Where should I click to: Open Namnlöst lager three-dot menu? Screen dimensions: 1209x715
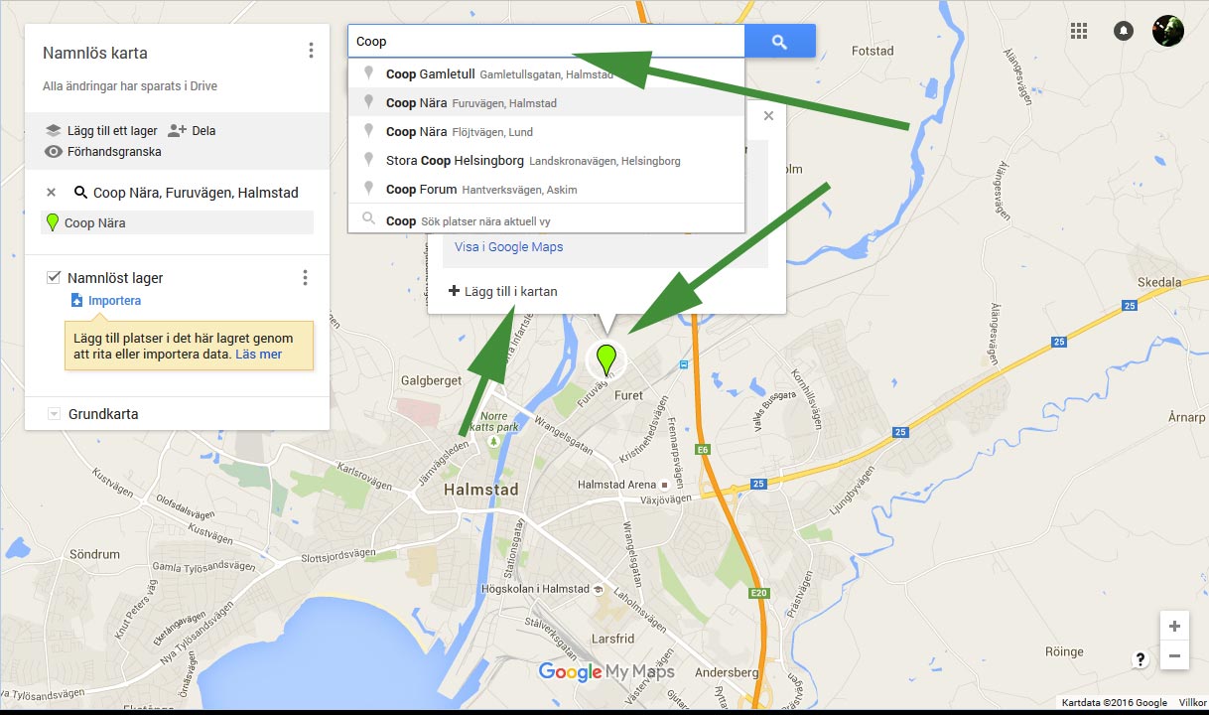click(305, 278)
